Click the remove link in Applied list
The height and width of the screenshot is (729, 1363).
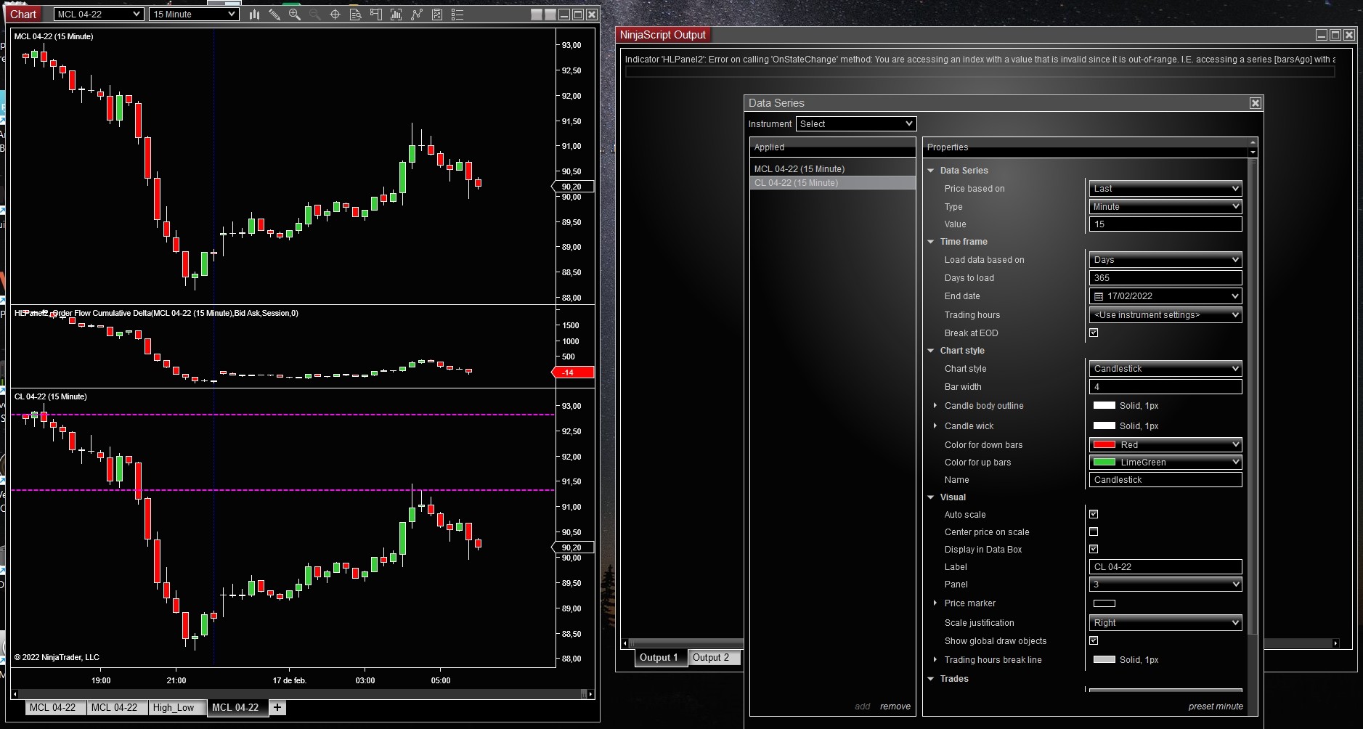point(895,706)
